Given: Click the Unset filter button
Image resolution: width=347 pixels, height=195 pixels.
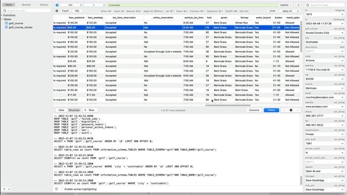Looking at the screenshot, I should coord(272,11).
